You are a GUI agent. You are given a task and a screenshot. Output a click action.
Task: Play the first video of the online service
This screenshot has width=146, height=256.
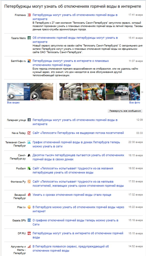(x=12, y=96)
